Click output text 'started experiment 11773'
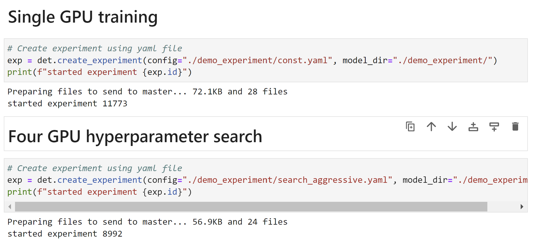This screenshot has width=538, height=246. coord(67,104)
